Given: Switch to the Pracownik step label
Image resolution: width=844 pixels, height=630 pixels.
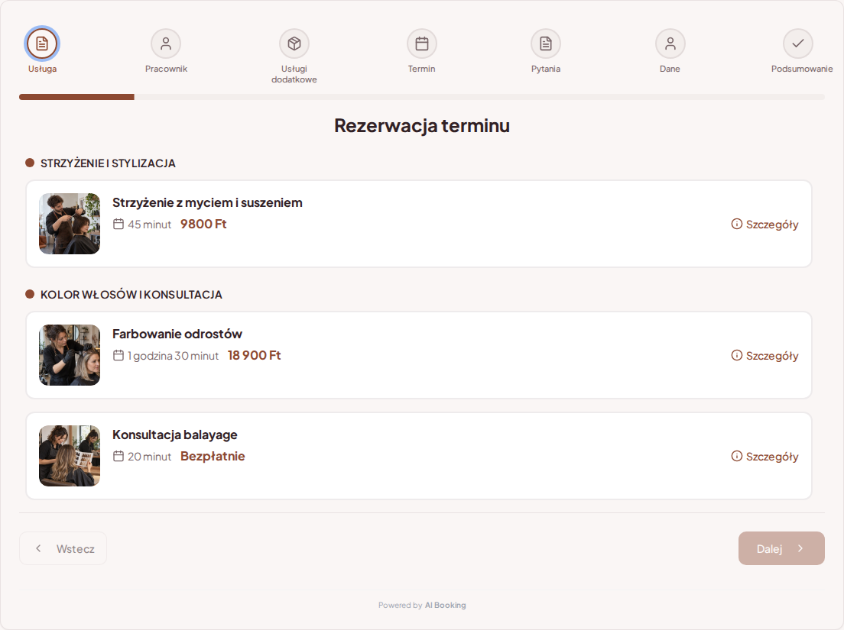Looking at the screenshot, I should point(166,69).
